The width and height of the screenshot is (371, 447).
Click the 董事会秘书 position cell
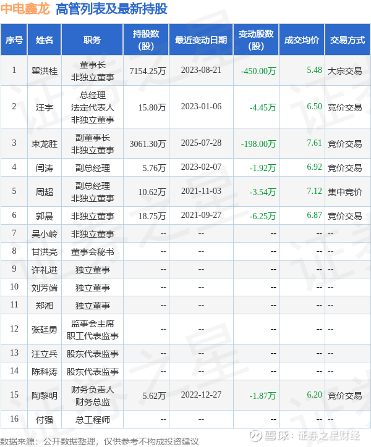coord(92,252)
